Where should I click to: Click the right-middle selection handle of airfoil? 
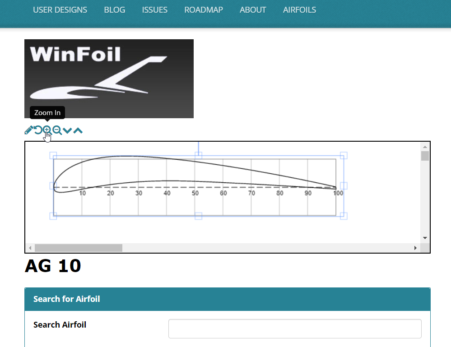[344, 186]
